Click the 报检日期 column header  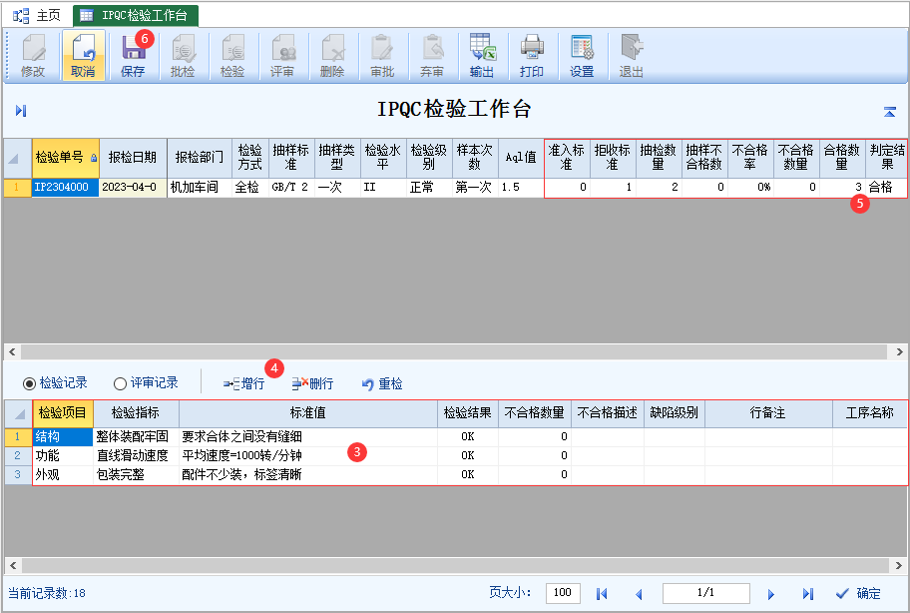[133, 158]
